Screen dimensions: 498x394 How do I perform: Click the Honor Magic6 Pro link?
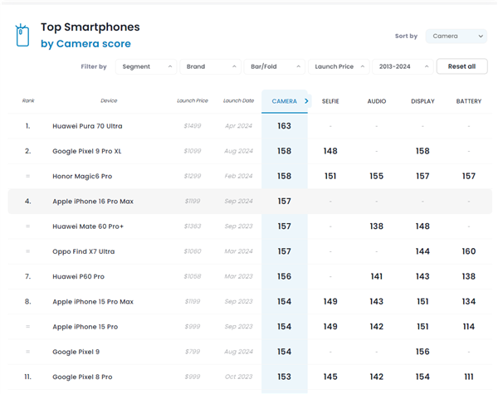coord(82,177)
